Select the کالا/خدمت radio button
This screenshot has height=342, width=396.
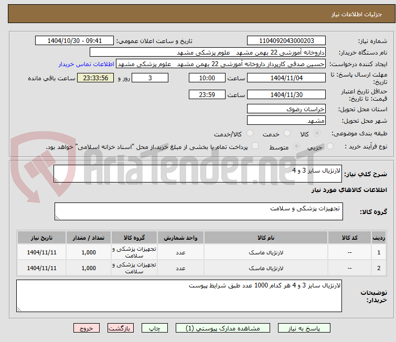click(250, 133)
